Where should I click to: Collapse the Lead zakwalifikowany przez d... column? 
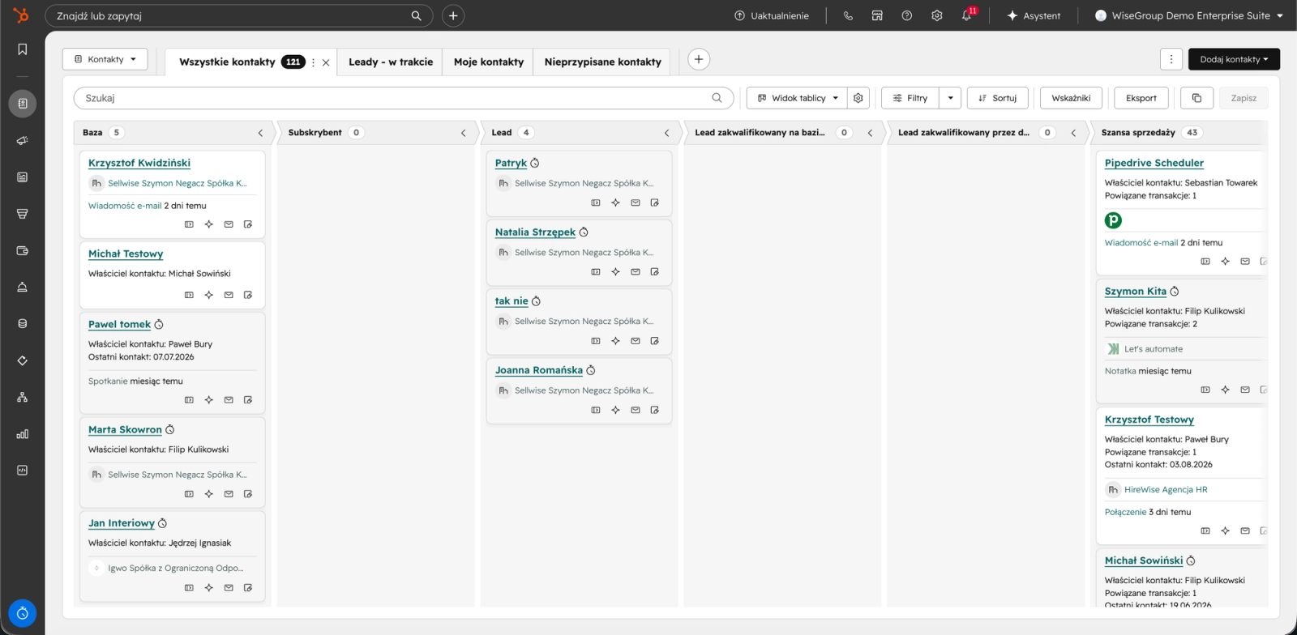click(x=1073, y=133)
